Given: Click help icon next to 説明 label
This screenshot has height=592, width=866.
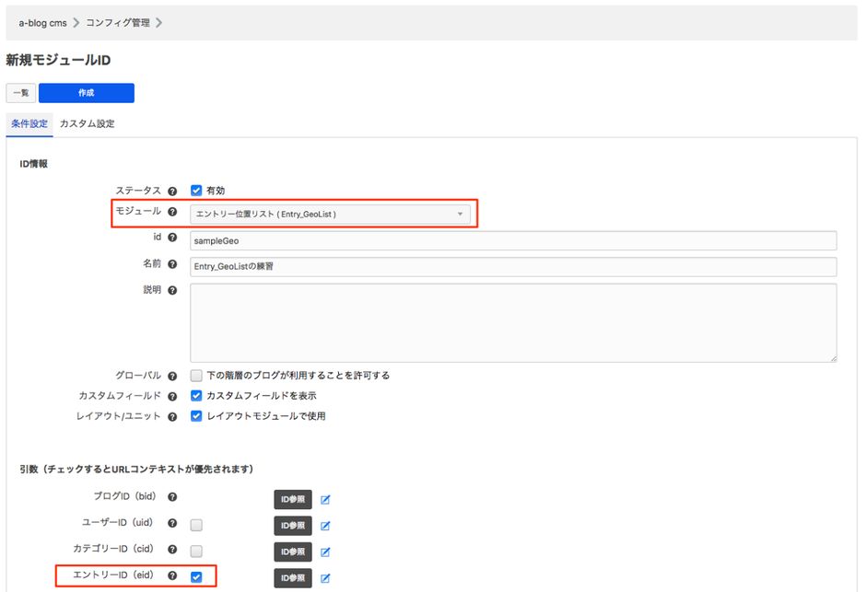Looking at the screenshot, I should pyautogui.click(x=172, y=291).
